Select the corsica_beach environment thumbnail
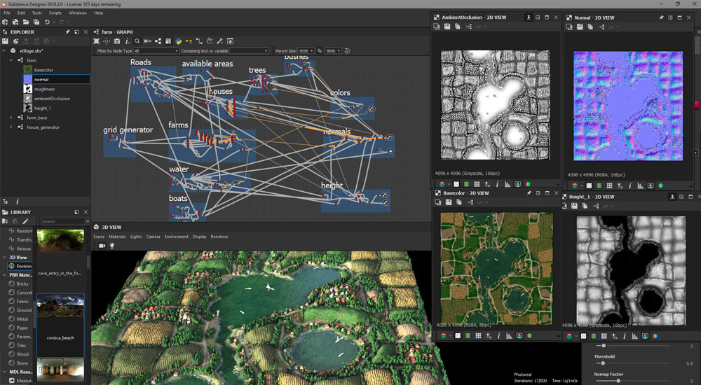This screenshot has height=385, width=701. point(60,325)
